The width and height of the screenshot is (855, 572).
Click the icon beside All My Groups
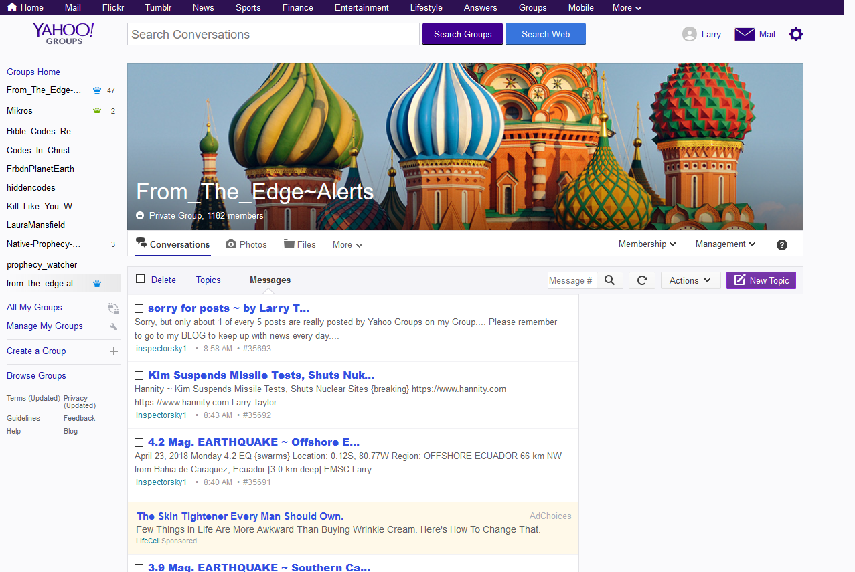113,308
